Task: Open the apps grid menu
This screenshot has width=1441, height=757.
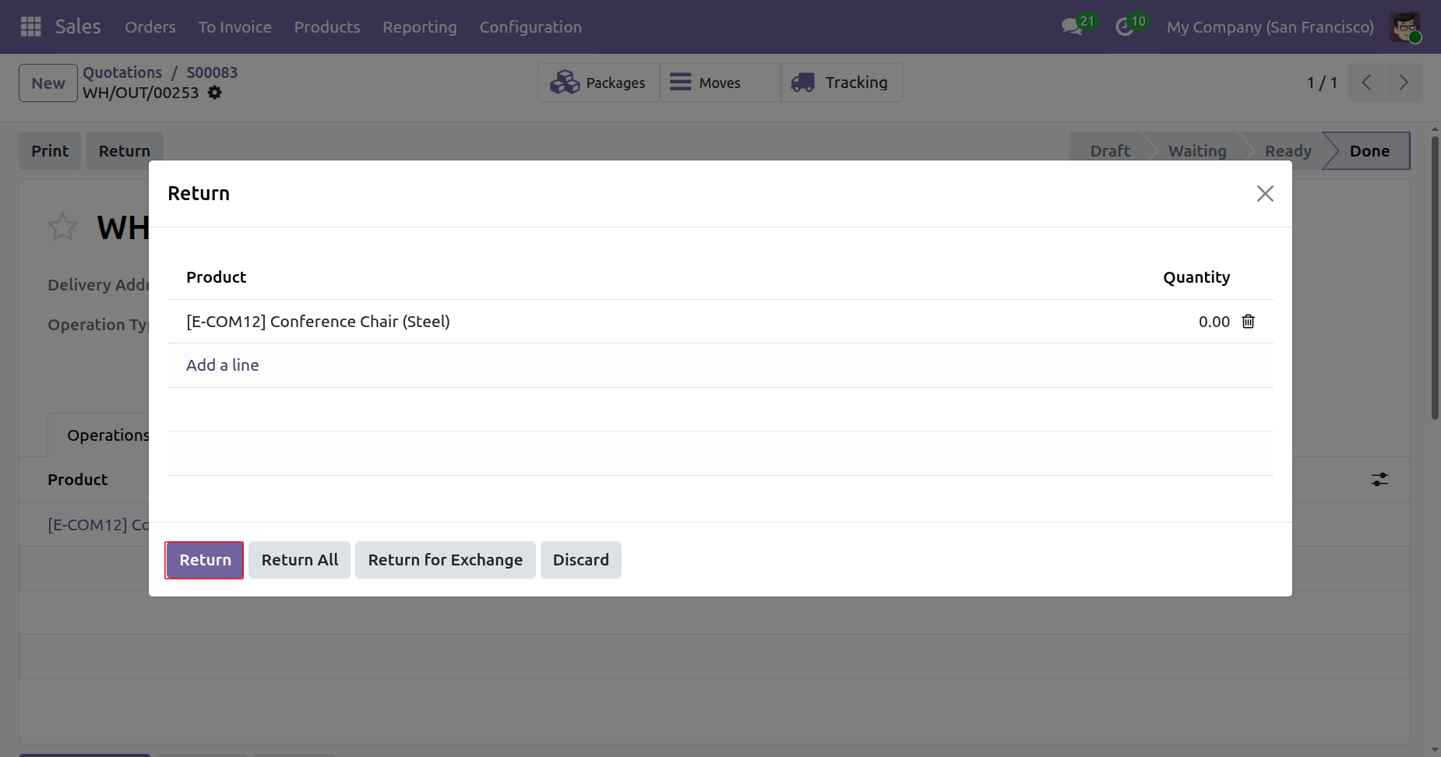Action: point(30,26)
